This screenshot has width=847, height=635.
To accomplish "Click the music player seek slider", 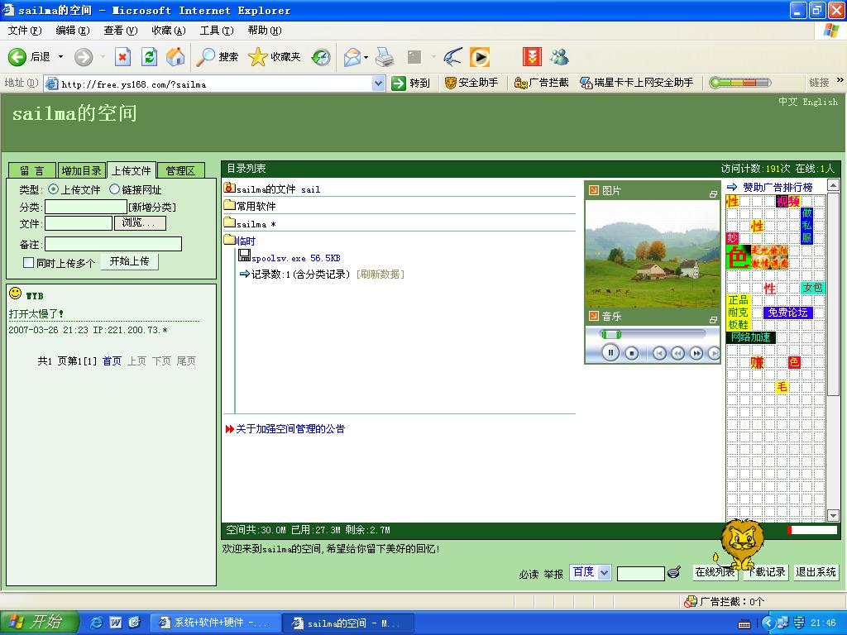I will tap(653, 333).
